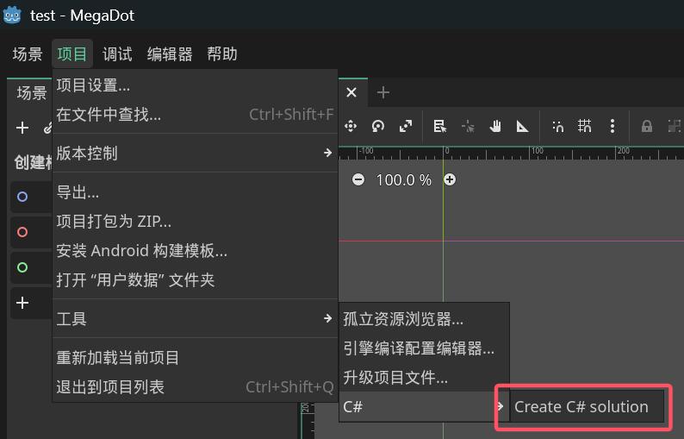Reset zoom via 100.0 % label
684x439 pixels.
click(x=404, y=179)
